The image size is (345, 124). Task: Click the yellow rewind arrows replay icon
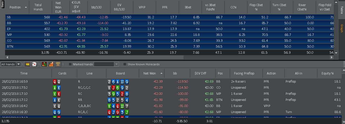pyautogui.click(x=27, y=64)
